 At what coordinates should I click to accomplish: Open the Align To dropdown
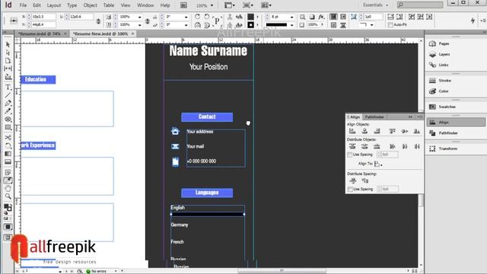pyautogui.click(x=378, y=164)
